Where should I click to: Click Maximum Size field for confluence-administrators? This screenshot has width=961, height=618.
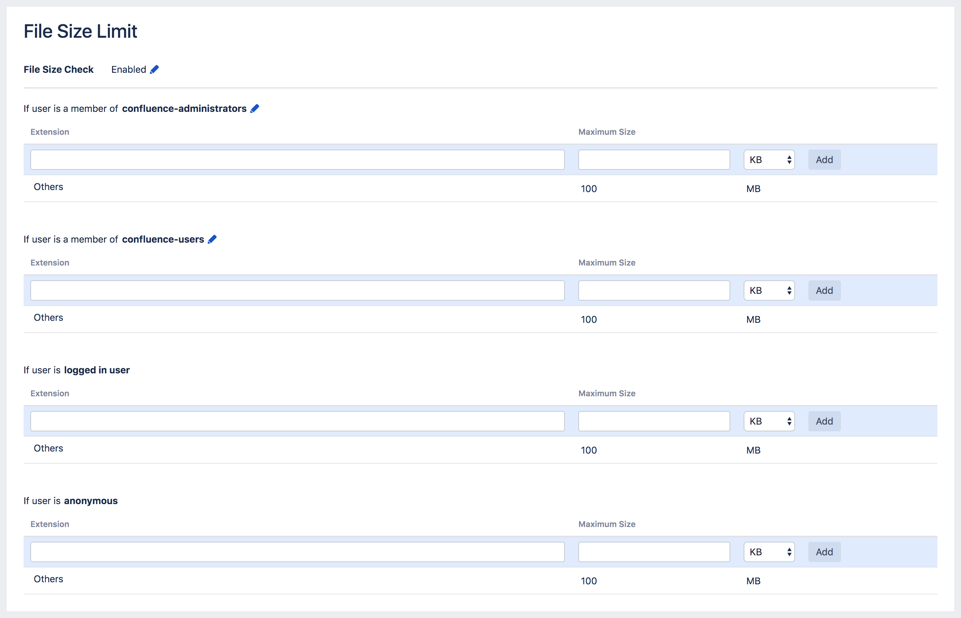(654, 160)
